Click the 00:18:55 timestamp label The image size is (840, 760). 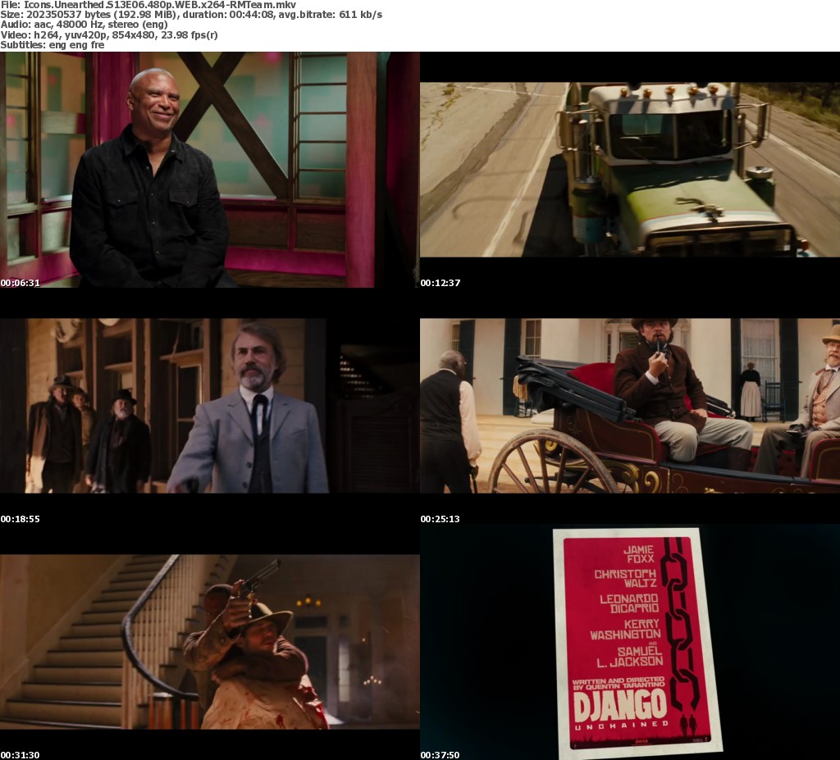(x=21, y=519)
